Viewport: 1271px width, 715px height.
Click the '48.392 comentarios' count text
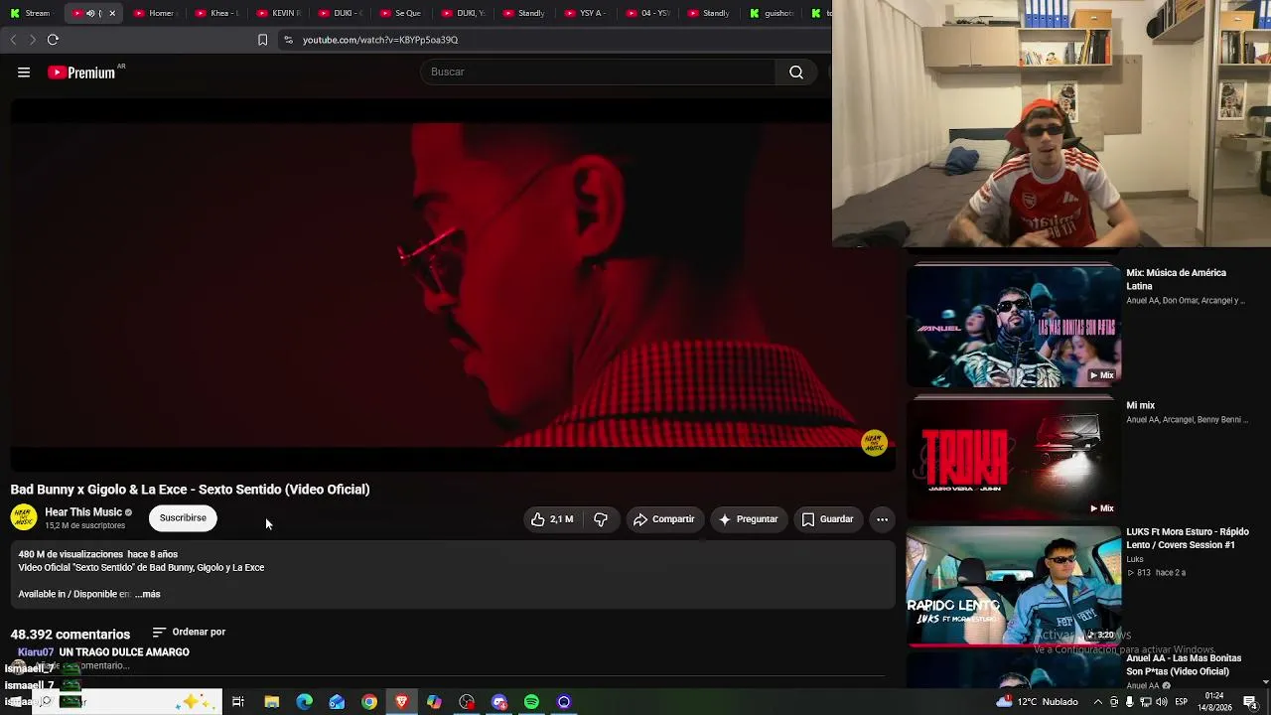(71, 635)
